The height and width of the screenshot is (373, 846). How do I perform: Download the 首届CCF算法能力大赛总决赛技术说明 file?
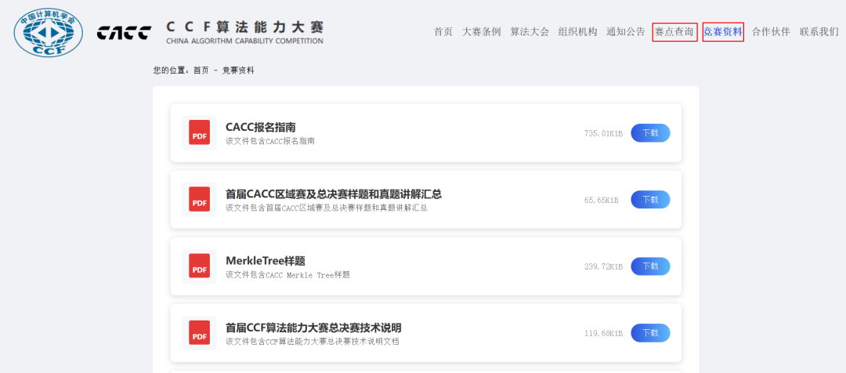(650, 333)
